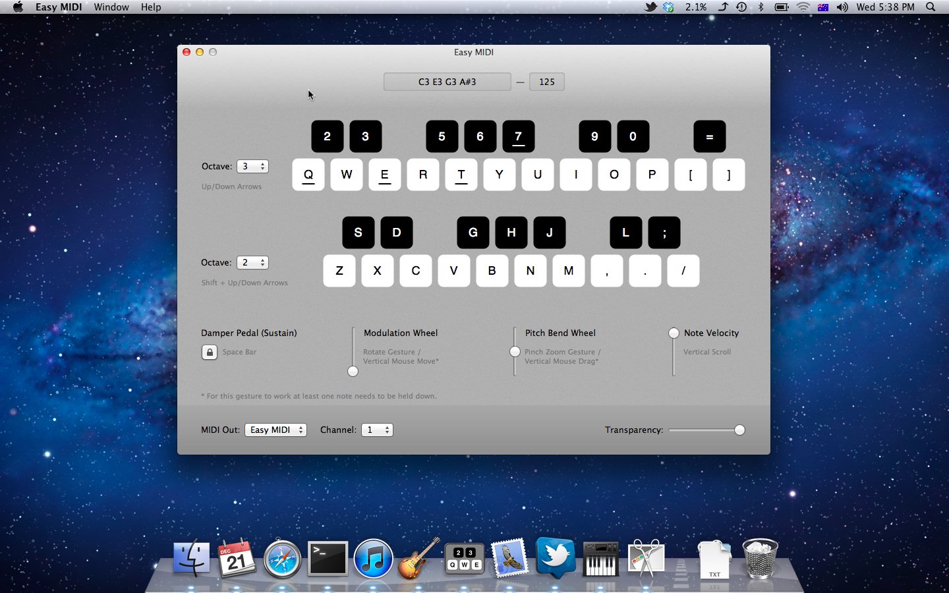Open the Trash in the dock
The image size is (949, 593).
(x=760, y=559)
